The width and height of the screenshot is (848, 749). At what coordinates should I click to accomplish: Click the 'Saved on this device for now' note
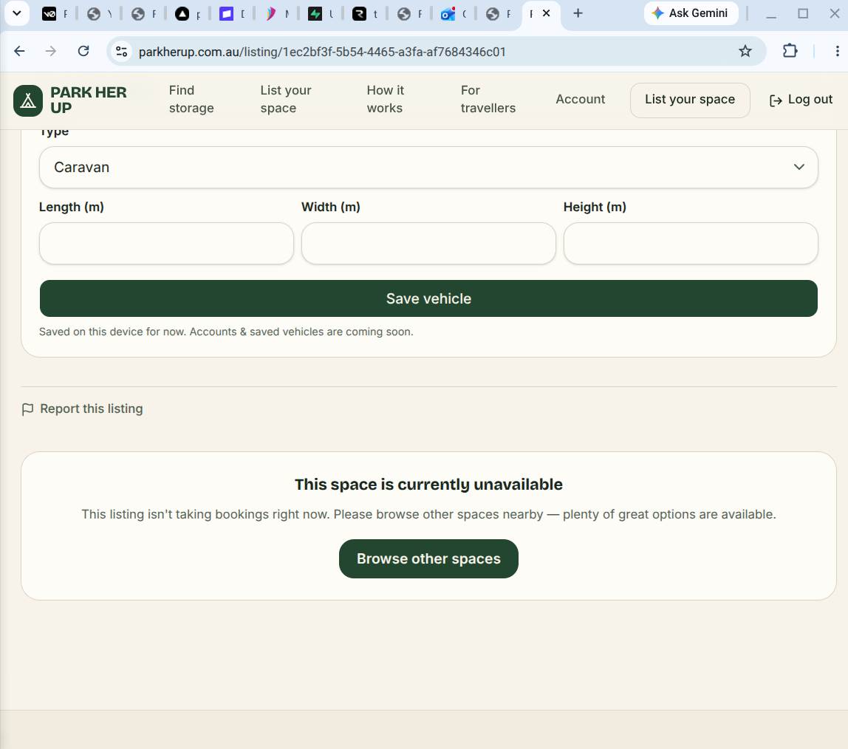pos(226,332)
